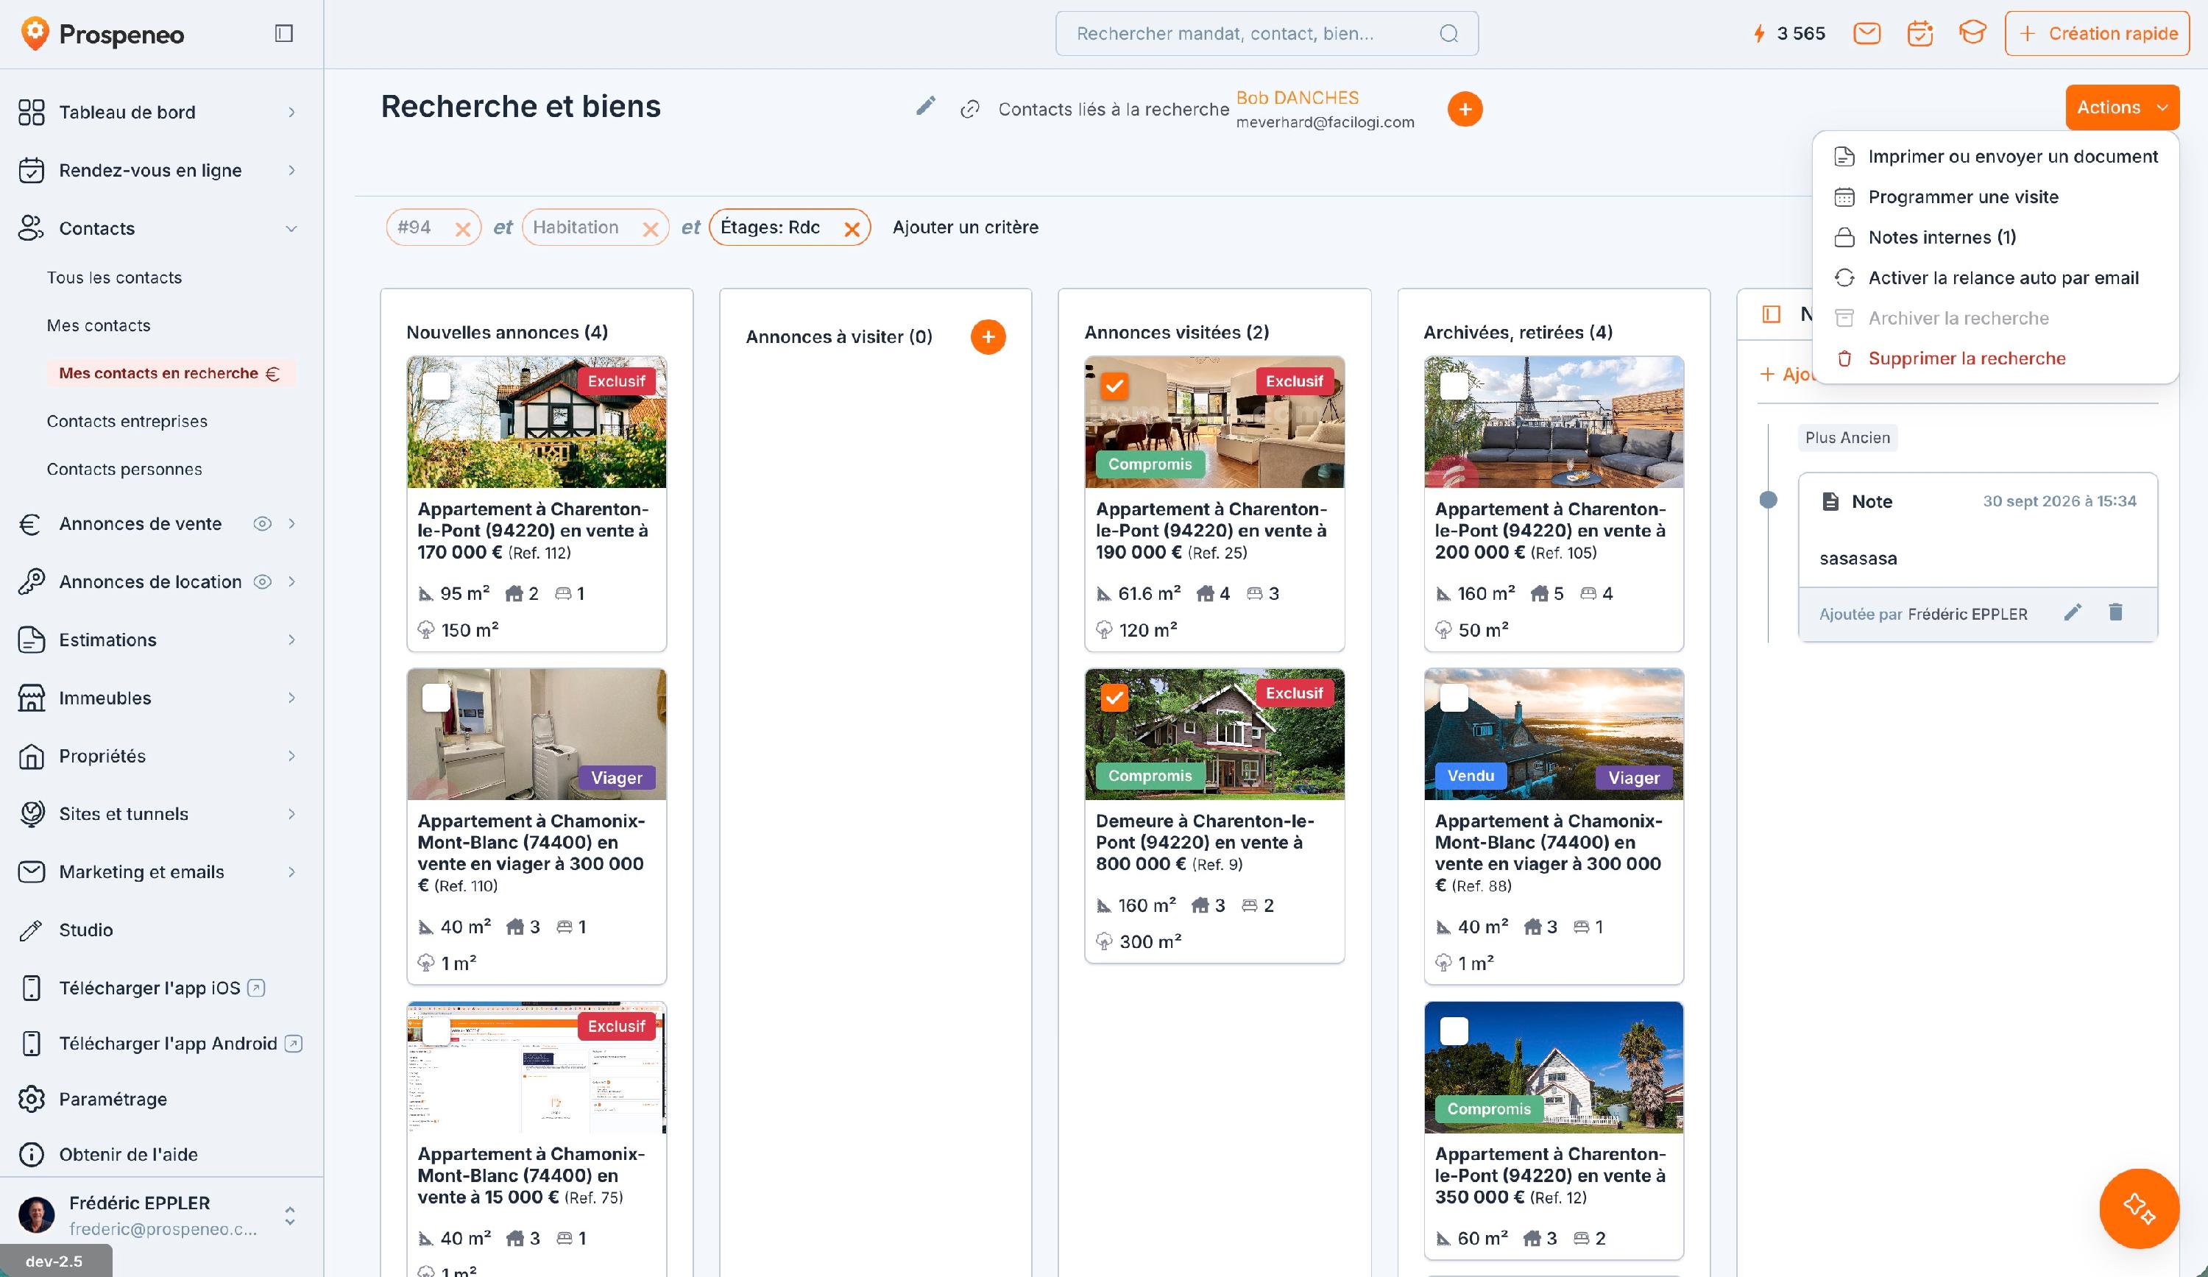Remove the #94 criterion chip
2208x1277 pixels.
[x=463, y=229]
